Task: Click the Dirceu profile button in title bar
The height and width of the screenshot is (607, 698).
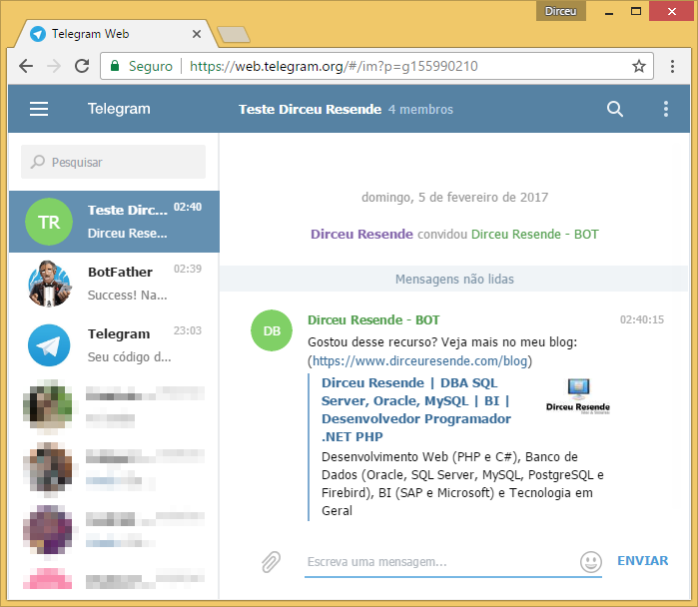Action: pos(560,11)
